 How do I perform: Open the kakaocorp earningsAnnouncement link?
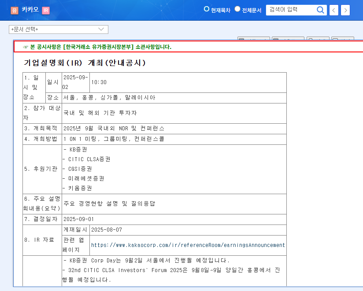[188, 245]
